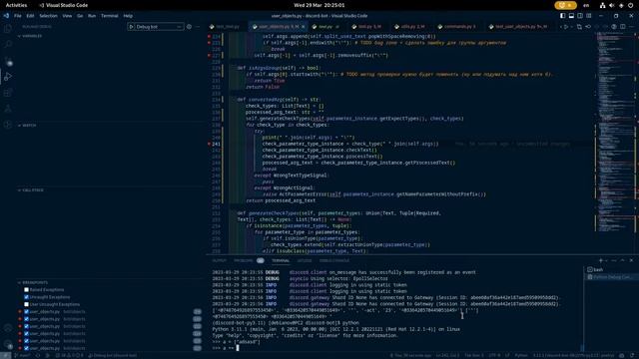Click the notifications bell in the status bar
This screenshot has height=359, width=639.
631,356
